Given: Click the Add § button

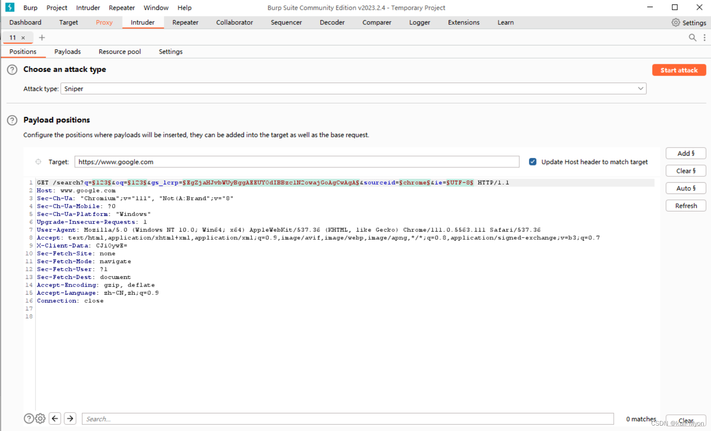Looking at the screenshot, I should (686, 153).
